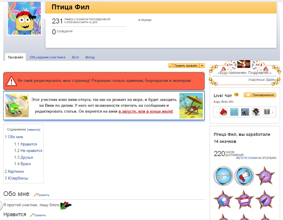Viewport: 283px width, 220px height.
Task: Click the number 5 flag badge icon
Action: (x=244, y=64)
